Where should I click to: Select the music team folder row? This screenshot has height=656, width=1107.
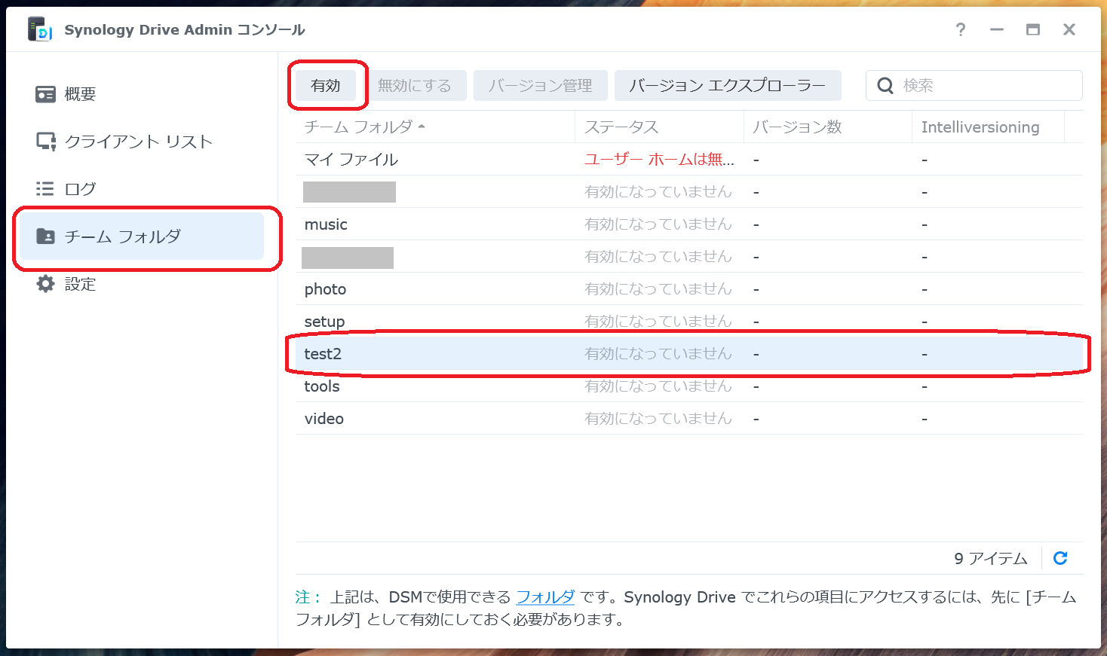[x=326, y=224]
